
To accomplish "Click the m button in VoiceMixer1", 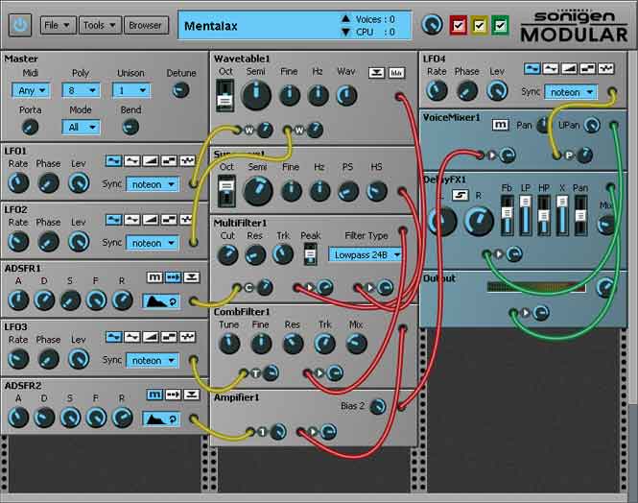I will (x=500, y=125).
